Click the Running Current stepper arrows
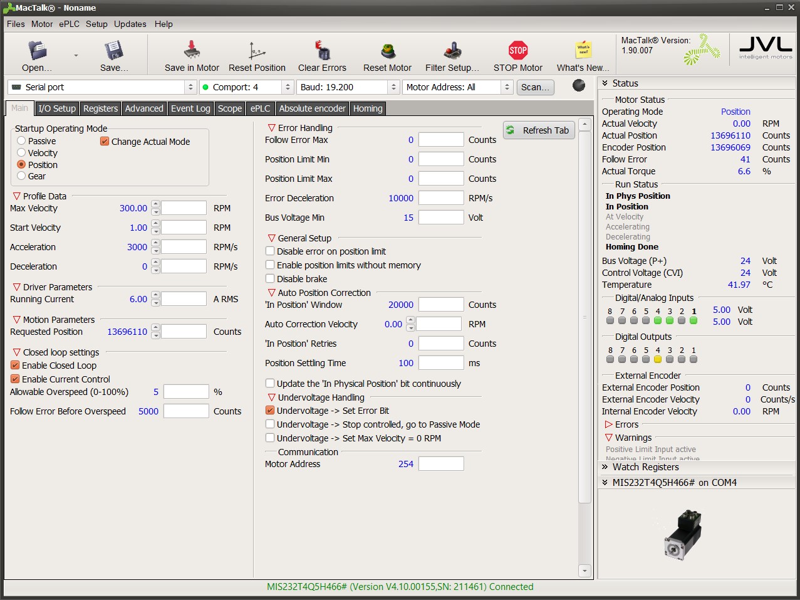The width and height of the screenshot is (800, 600). (x=155, y=299)
